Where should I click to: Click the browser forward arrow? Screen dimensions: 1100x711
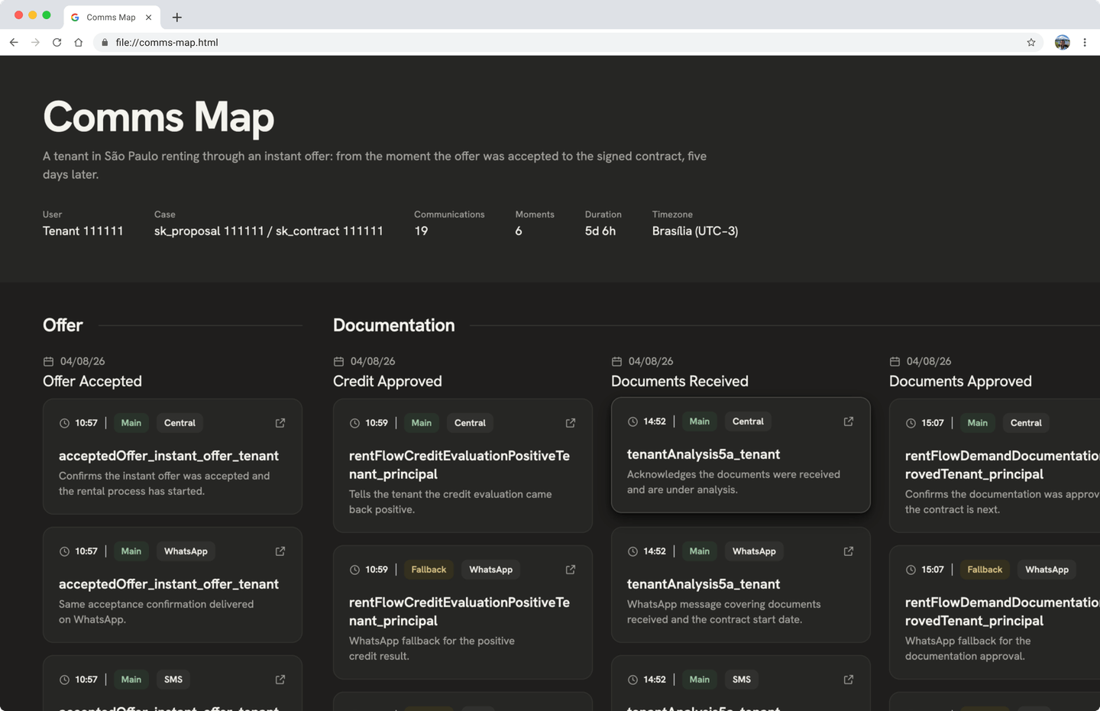[35, 43]
